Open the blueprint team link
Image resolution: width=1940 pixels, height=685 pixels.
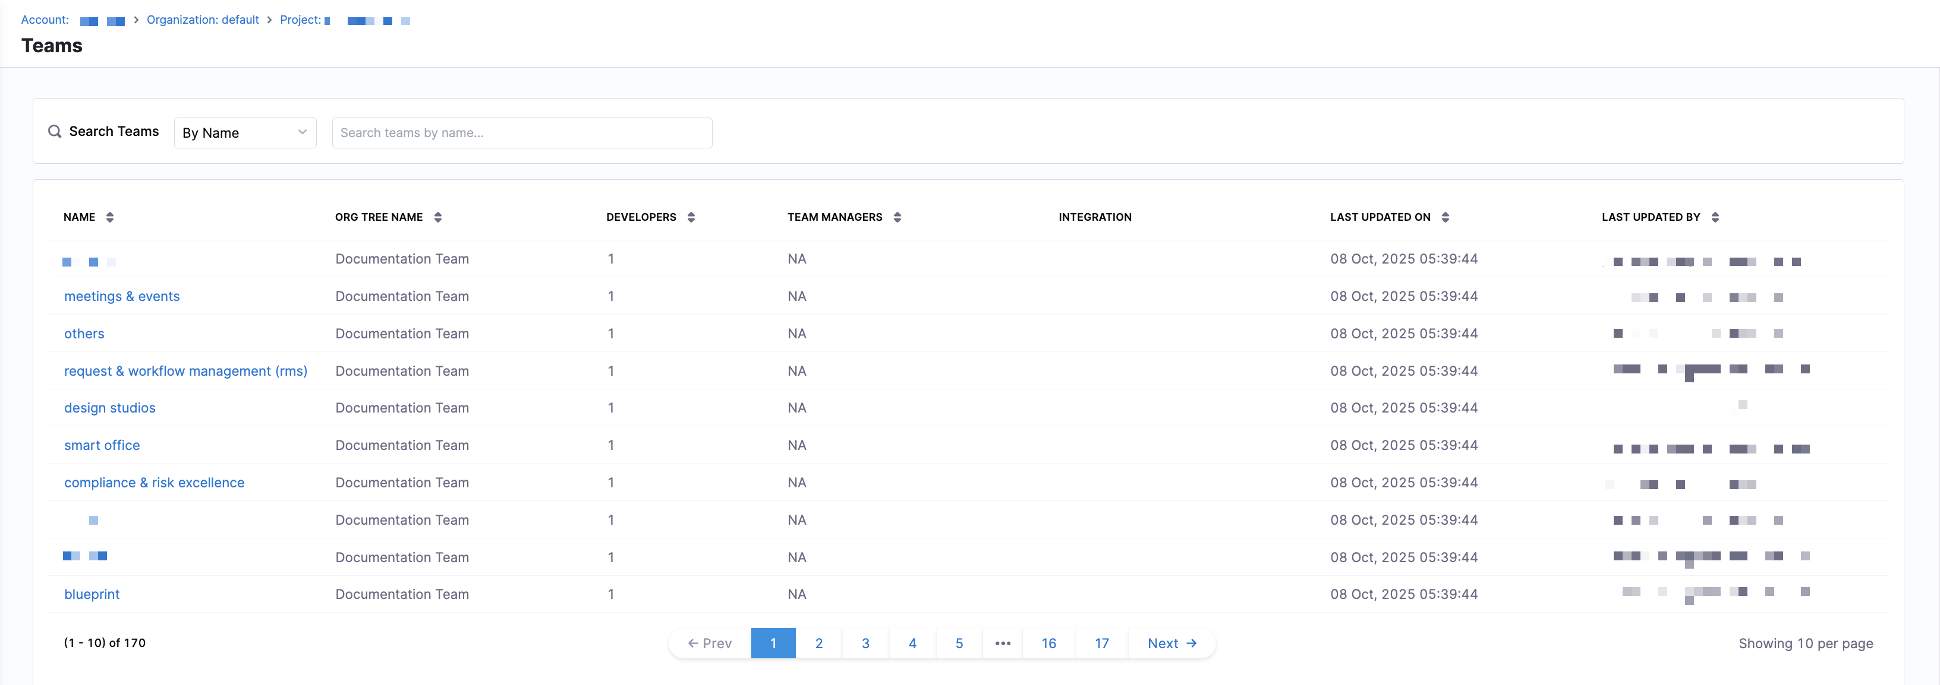coord(92,594)
